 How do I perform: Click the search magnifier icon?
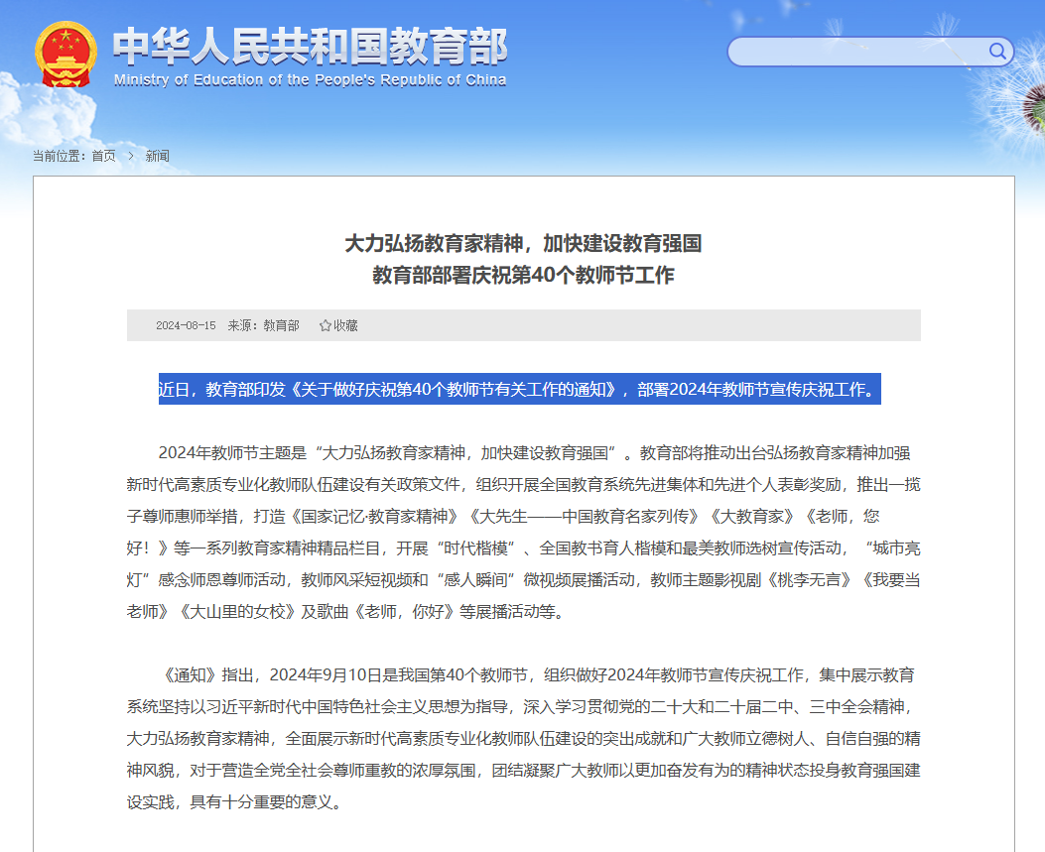click(997, 52)
